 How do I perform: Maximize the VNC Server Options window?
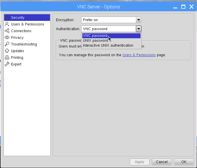click(x=183, y=7)
